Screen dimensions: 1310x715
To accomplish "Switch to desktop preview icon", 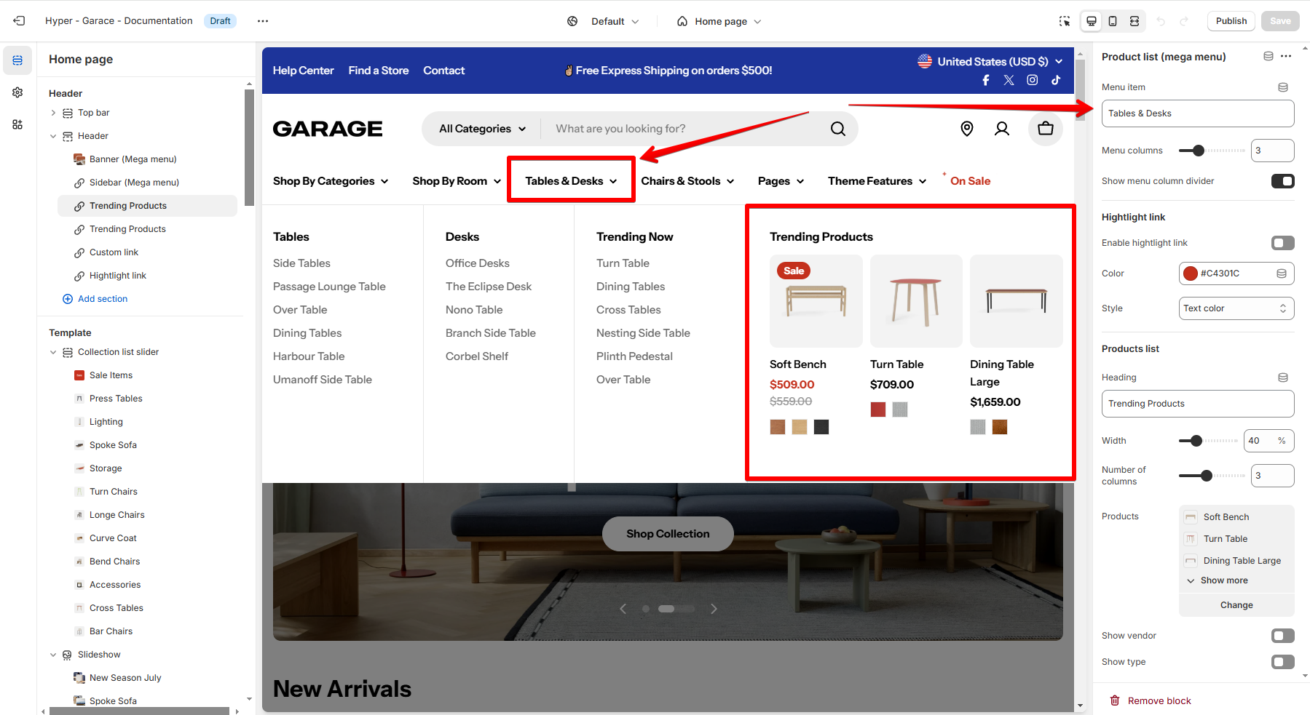I will click(x=1092, y=21).
